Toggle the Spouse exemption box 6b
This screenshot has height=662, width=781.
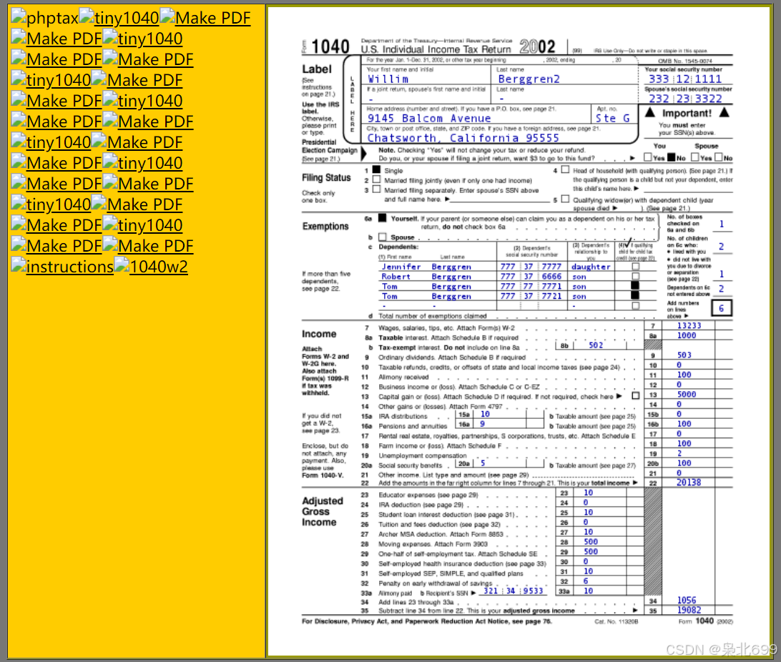click(383, 237)
